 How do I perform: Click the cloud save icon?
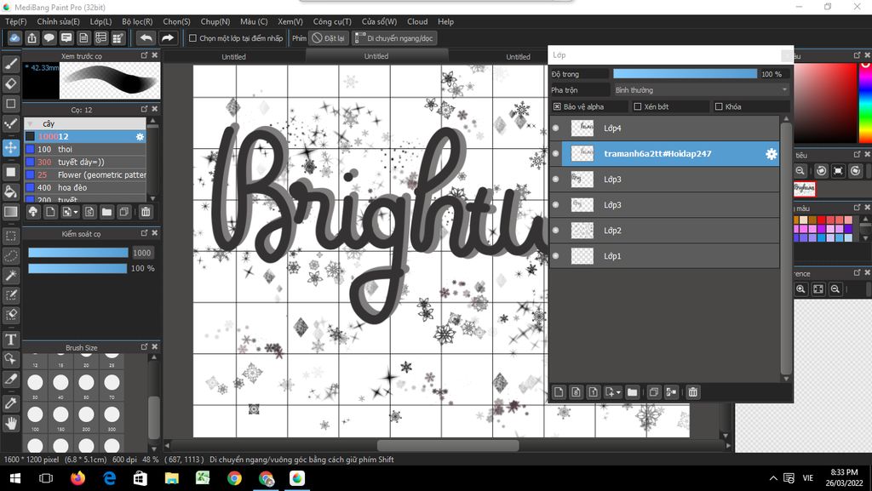click(14, 37)
